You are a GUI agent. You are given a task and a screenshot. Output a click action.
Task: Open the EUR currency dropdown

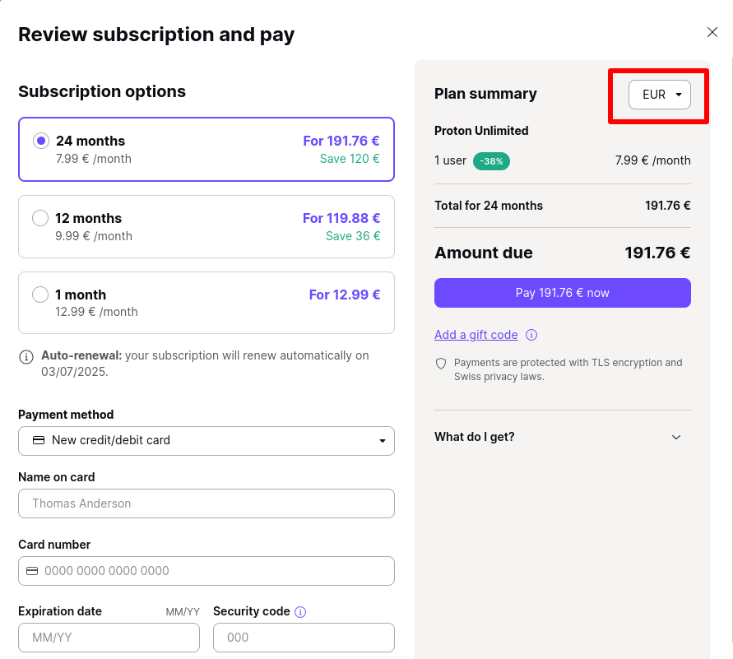coord(659,95)
